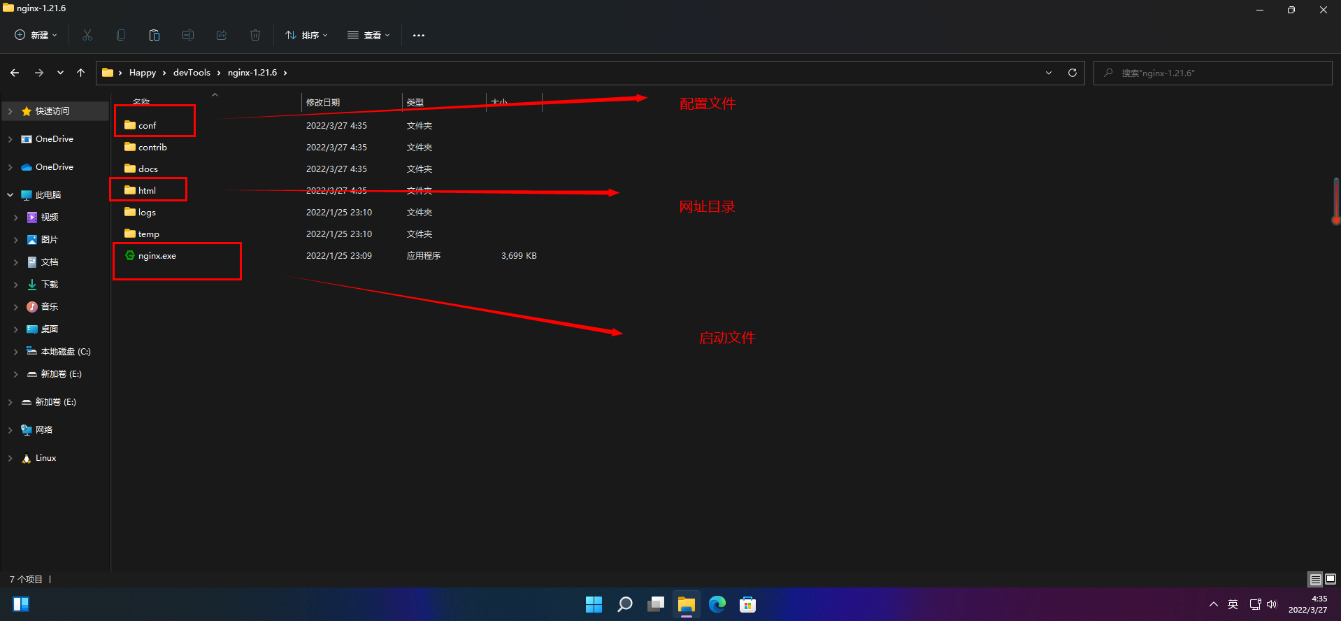Sort by 修改日期 column header
The height and width of the screenshot is (621, 1341).
pos(323,102)
